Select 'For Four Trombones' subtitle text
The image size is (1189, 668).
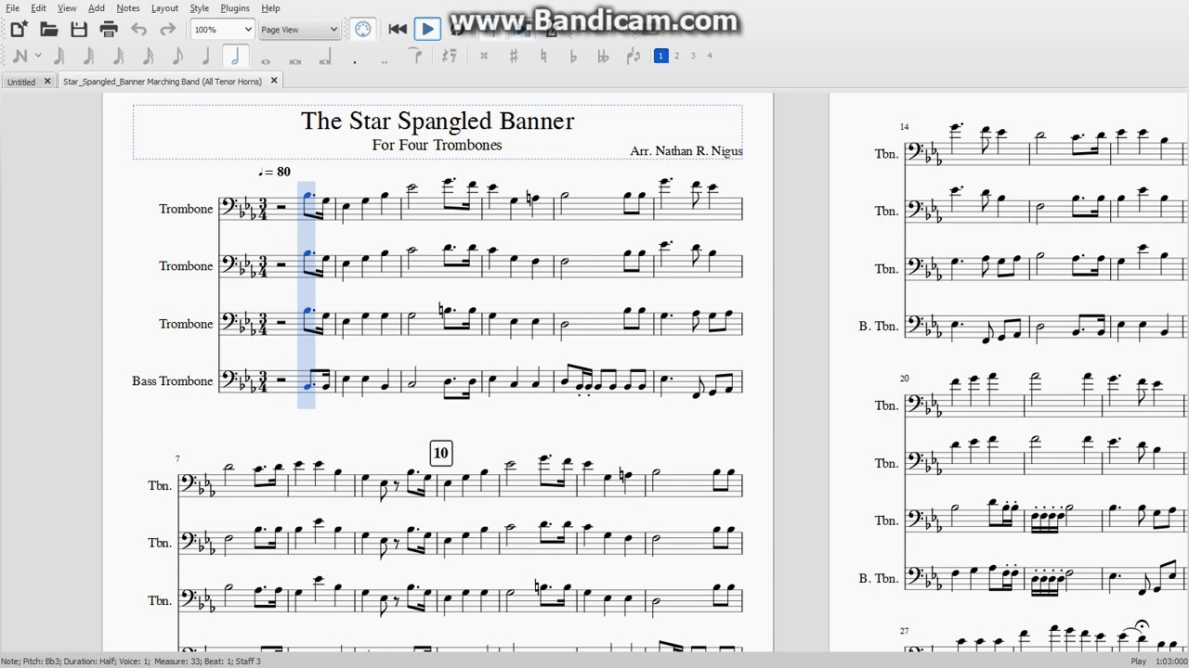tap(437, 145)
